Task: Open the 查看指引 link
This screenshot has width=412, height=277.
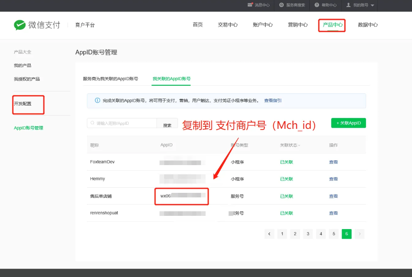Action: (273, 101)
